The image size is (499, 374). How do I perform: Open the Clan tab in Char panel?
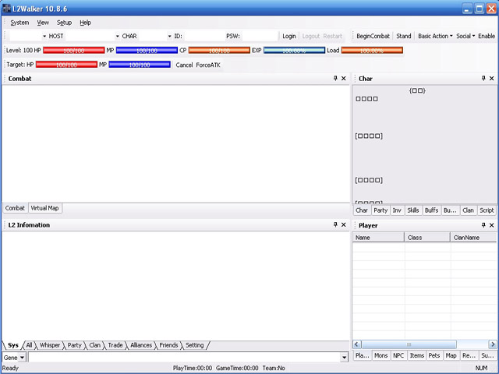[468, 210]
